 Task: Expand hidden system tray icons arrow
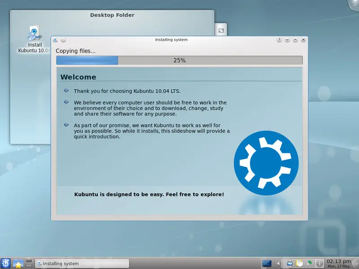278,263
